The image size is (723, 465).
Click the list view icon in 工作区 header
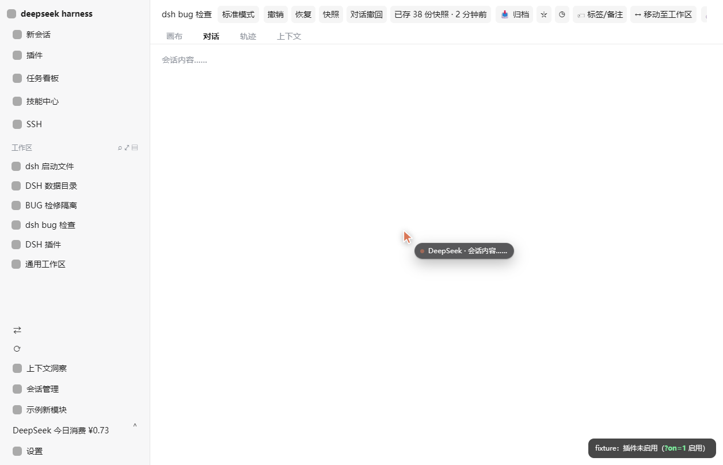pos(135,148)
